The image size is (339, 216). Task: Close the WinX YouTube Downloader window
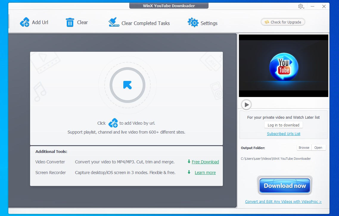pyautogui.click(x=324, y=7)
